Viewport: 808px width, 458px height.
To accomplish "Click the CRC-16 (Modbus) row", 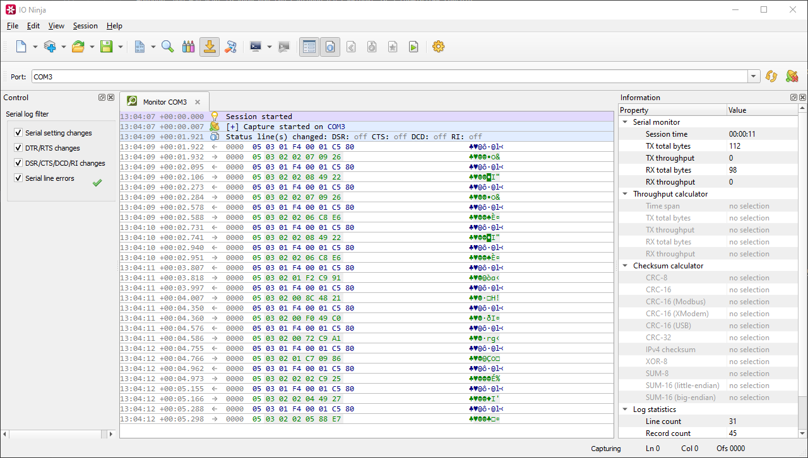I will (708, 302).
